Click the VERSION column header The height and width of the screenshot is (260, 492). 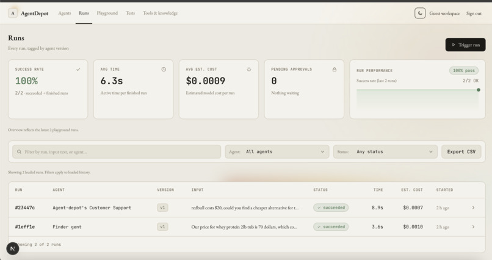click(x=165, y=190)
